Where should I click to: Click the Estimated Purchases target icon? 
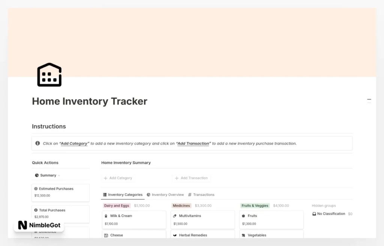point(36,189)
